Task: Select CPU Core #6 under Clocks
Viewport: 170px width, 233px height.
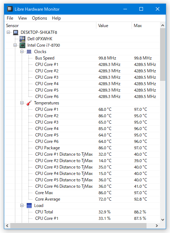Action: click(82, 97)
